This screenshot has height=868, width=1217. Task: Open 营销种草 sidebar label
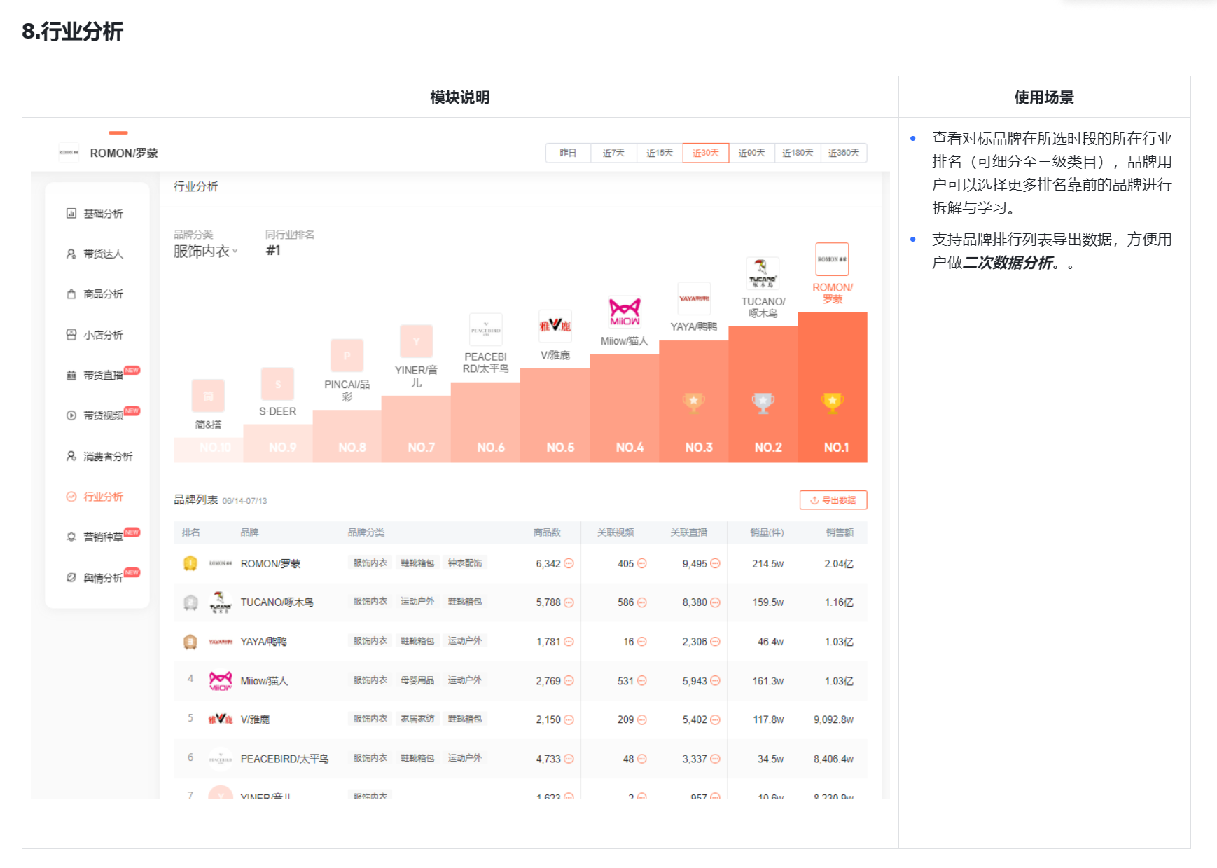pyautogui.click(x=103, y=537)
